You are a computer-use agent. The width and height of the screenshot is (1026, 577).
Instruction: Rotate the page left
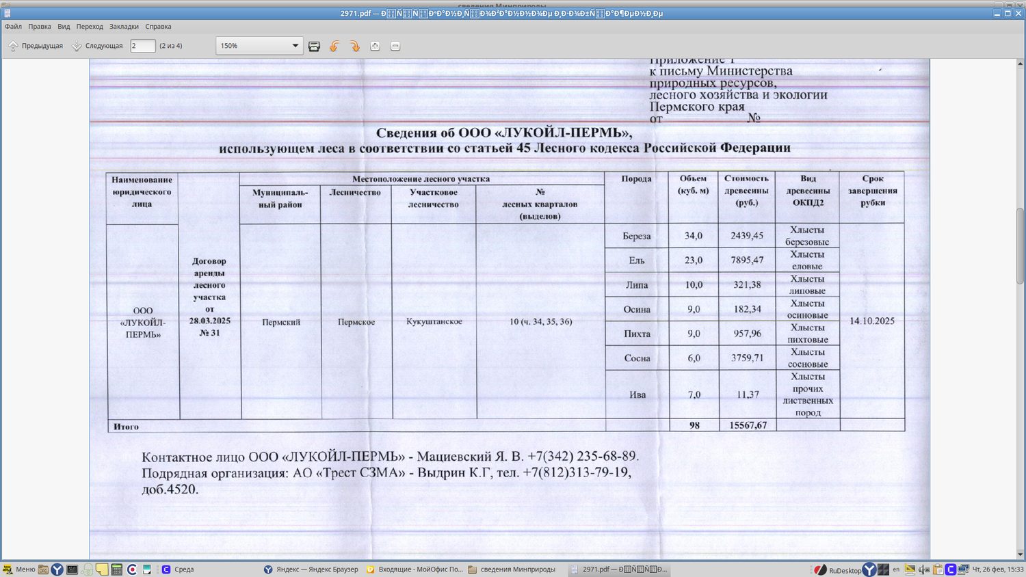click(x=334, y=46)
